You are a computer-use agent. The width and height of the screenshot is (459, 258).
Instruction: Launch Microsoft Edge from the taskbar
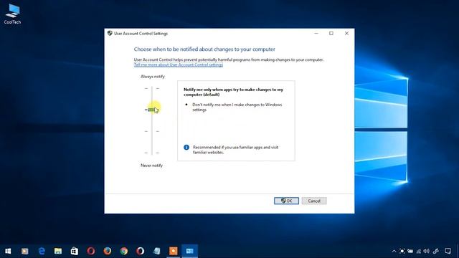click(42, 251)
